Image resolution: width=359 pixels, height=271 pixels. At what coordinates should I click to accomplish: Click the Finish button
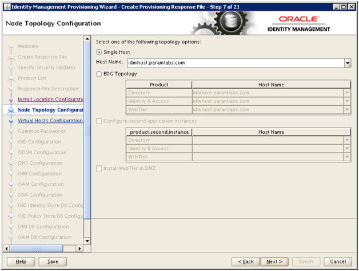click(x=306, y=262)
